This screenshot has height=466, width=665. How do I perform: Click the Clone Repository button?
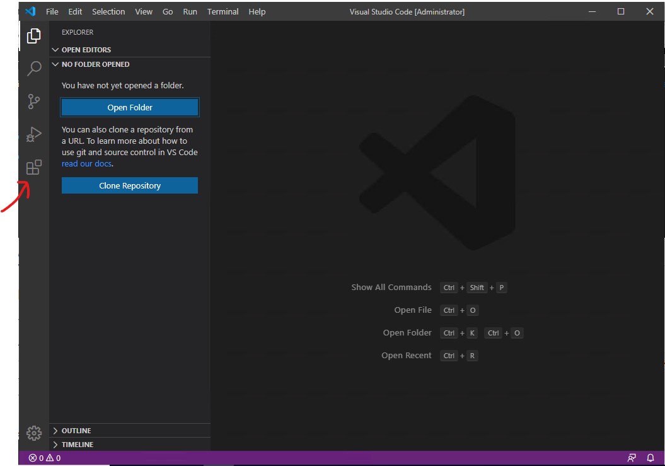[130, 185]
